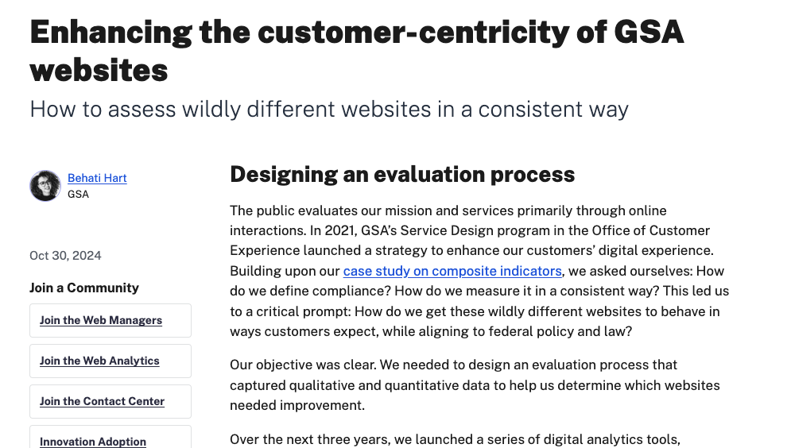
Task: Click the paragraph starting 'Our objective was clear'
Action: coord(474,385)
